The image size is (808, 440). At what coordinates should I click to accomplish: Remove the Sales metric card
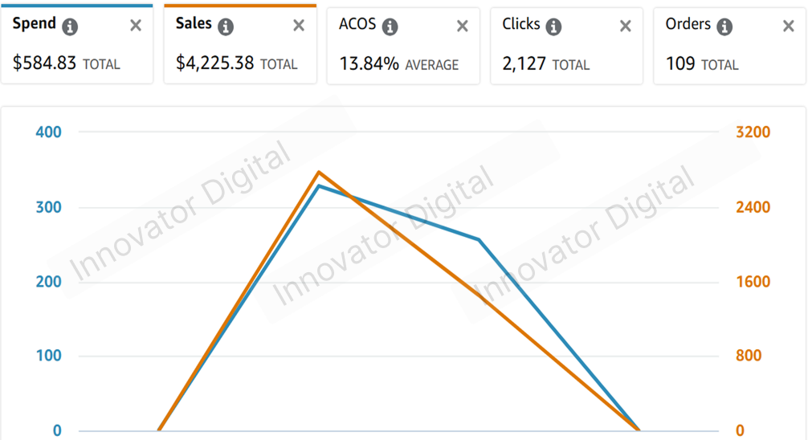298,25
